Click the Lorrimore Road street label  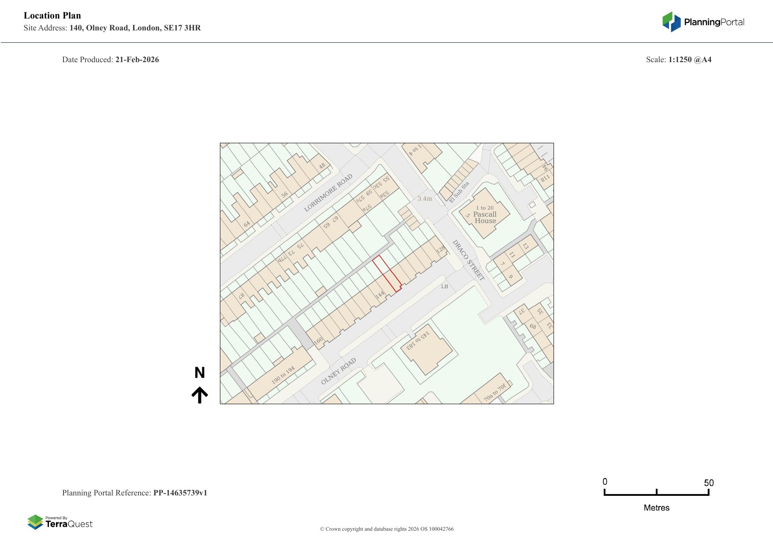click(328, 193)
